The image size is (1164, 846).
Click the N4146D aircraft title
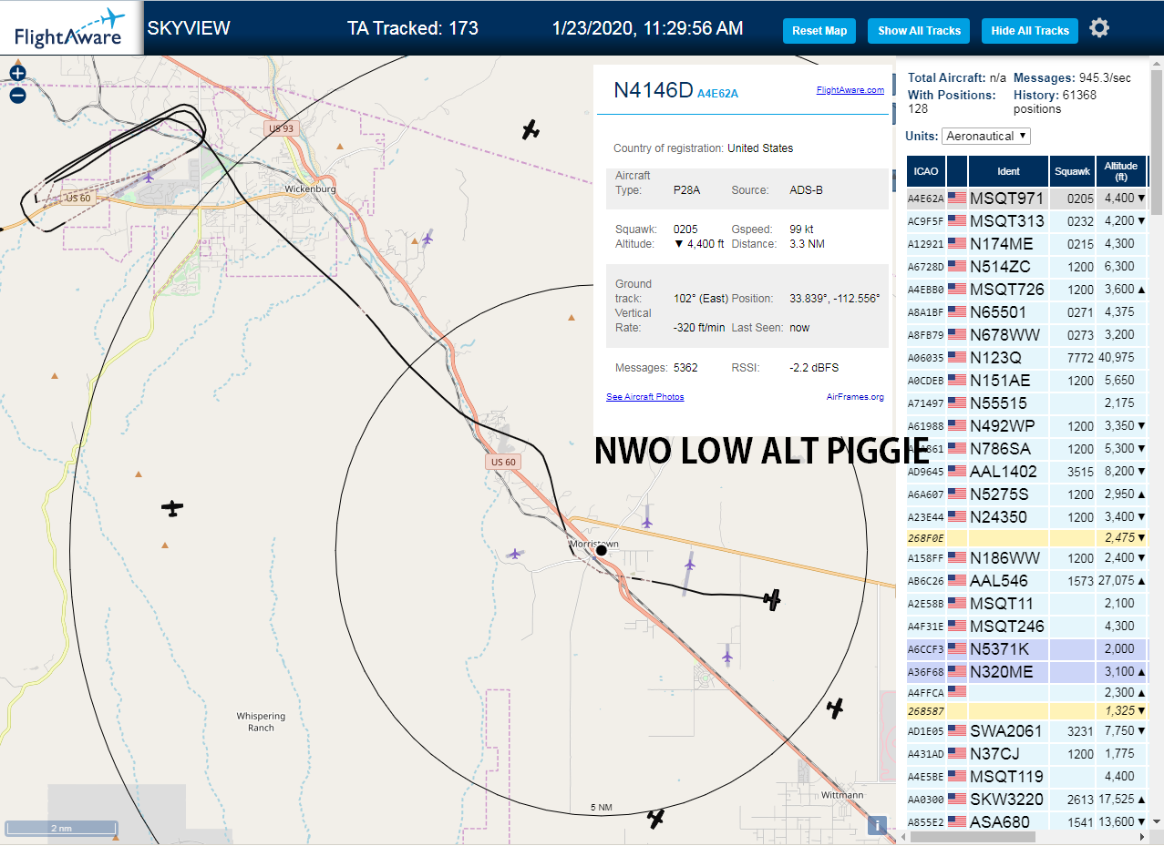(654, 90)
